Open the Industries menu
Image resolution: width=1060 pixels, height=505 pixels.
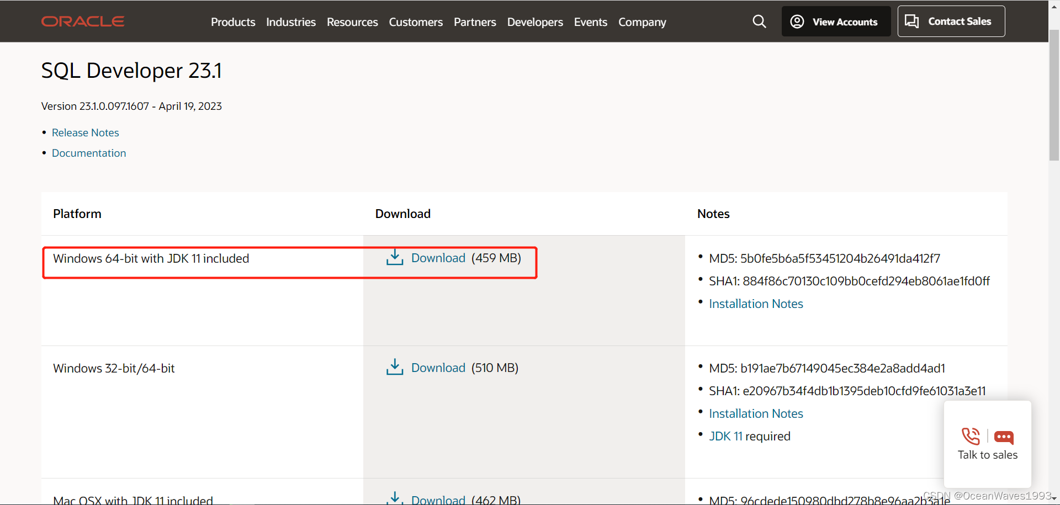tap(291, 22)
